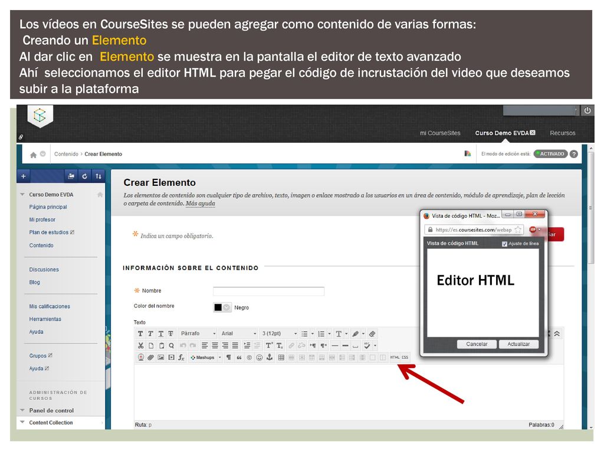Align text right in editor
604x453 pixels.
(225, 346)
